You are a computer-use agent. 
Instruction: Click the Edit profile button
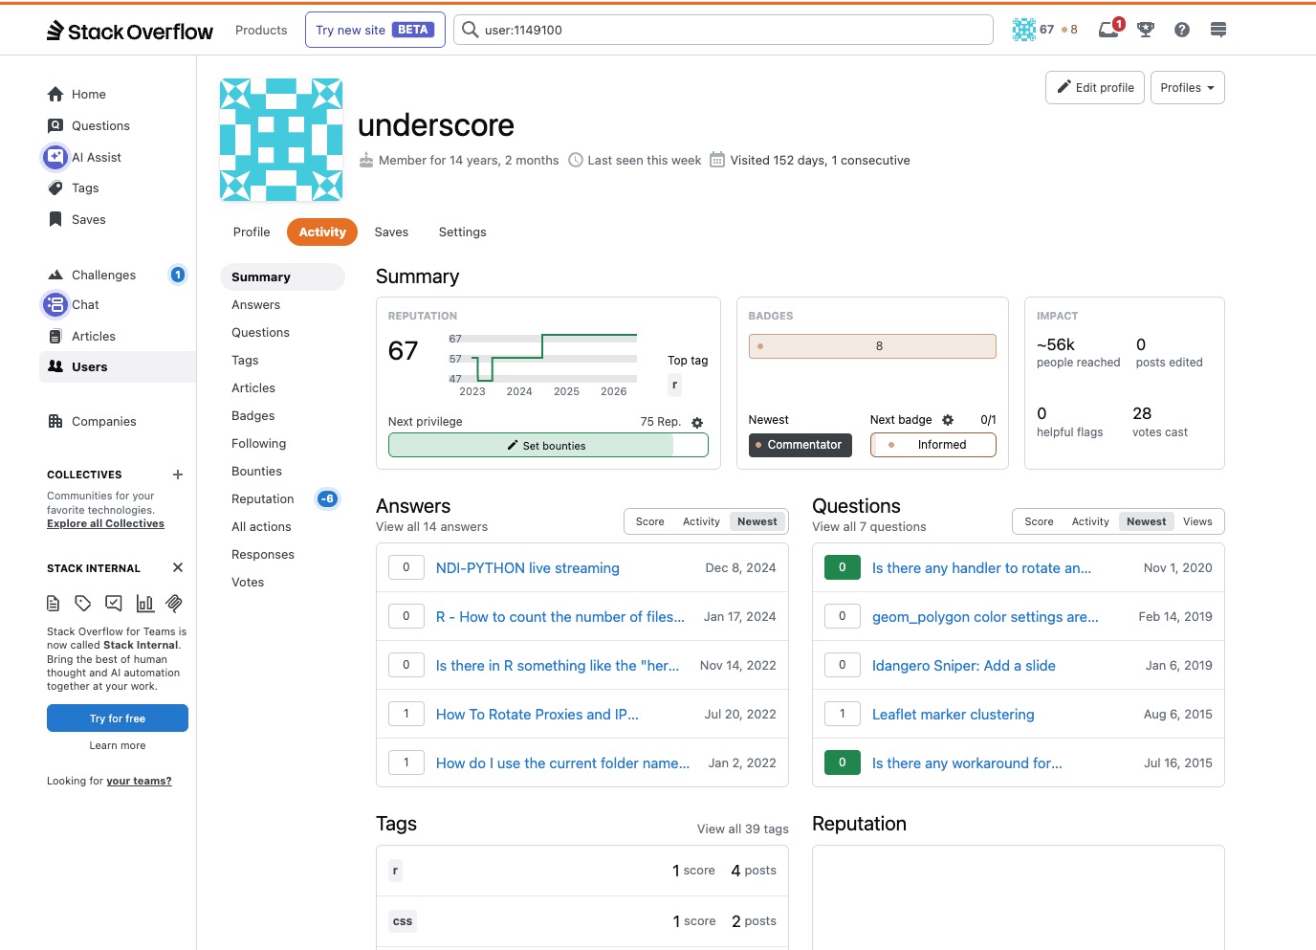pos(1095,88)
